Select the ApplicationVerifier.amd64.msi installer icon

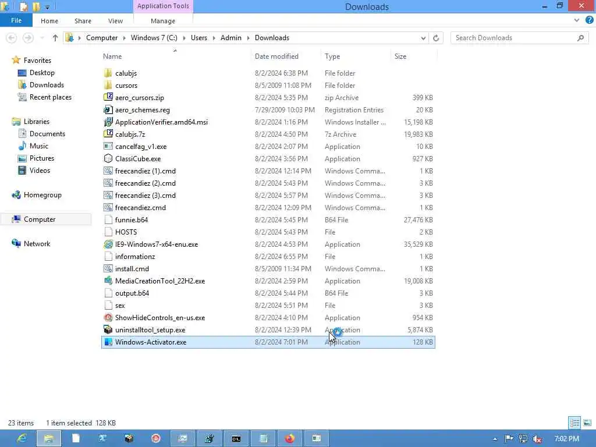pyautogui.click(x=108, y=122)
